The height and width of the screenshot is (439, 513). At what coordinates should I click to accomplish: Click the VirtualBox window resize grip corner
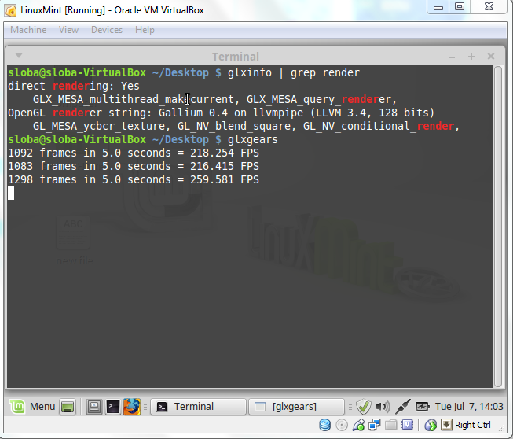[501, 427]
